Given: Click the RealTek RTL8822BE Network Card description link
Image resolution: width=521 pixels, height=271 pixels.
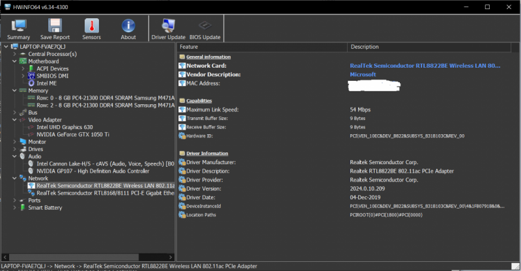Looking at the screenshot, I should (425, 66).
